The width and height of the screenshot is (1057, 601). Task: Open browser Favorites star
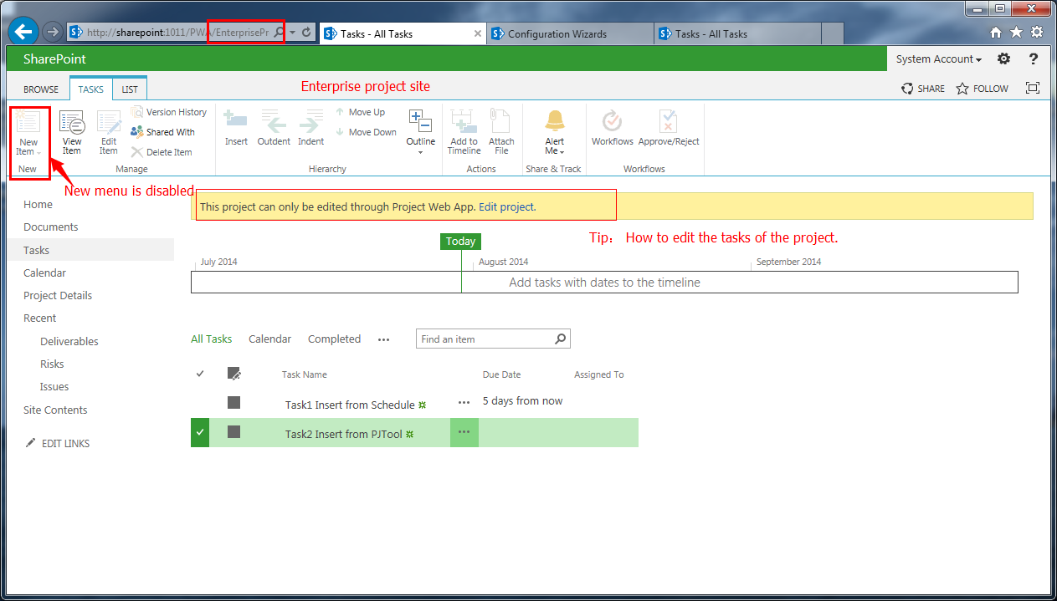(x=1016, y=33)
